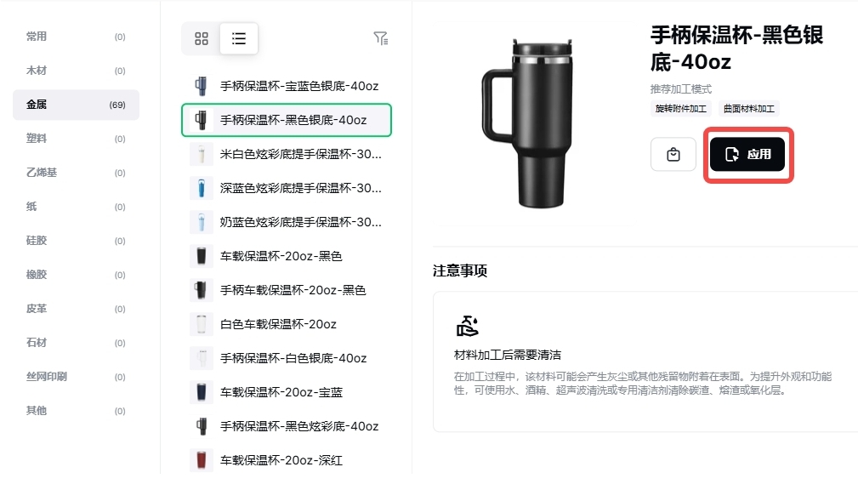Switch to list view layout
This screenshot has width=858, height=484.
click(x=239, y=38)
